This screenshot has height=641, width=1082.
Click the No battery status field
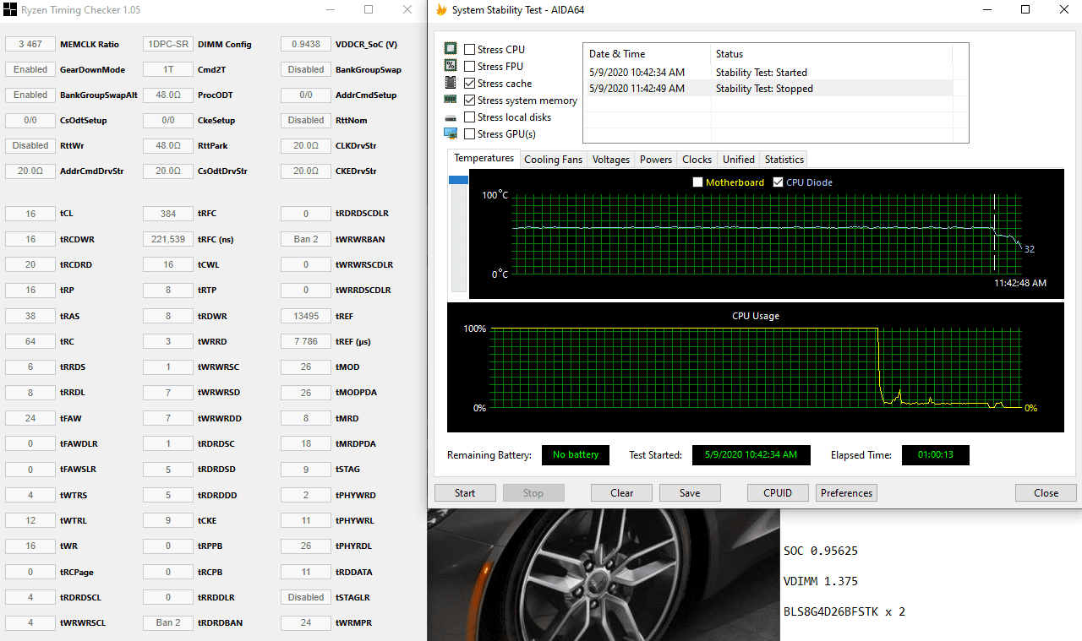coord(576,455)
